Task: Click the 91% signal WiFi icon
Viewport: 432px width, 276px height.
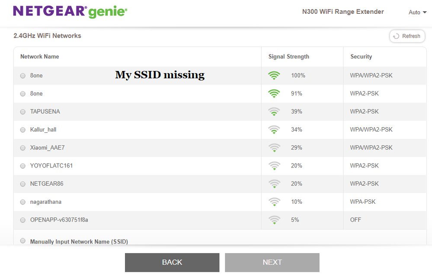Action: [274, 93]
